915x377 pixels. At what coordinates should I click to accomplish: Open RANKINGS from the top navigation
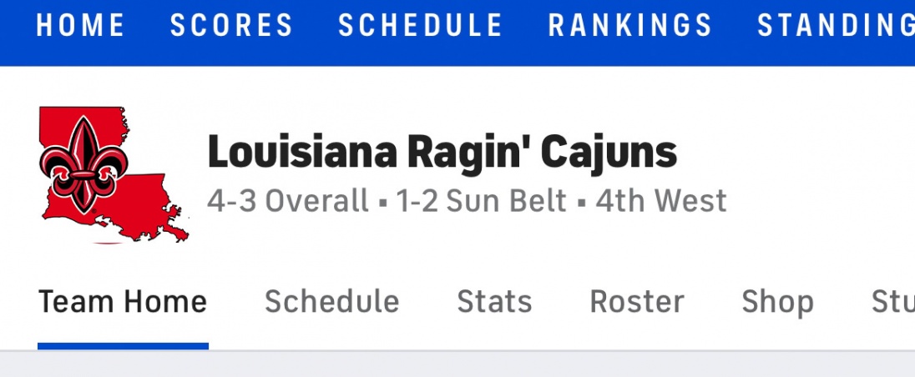click(x=630, y=26)
